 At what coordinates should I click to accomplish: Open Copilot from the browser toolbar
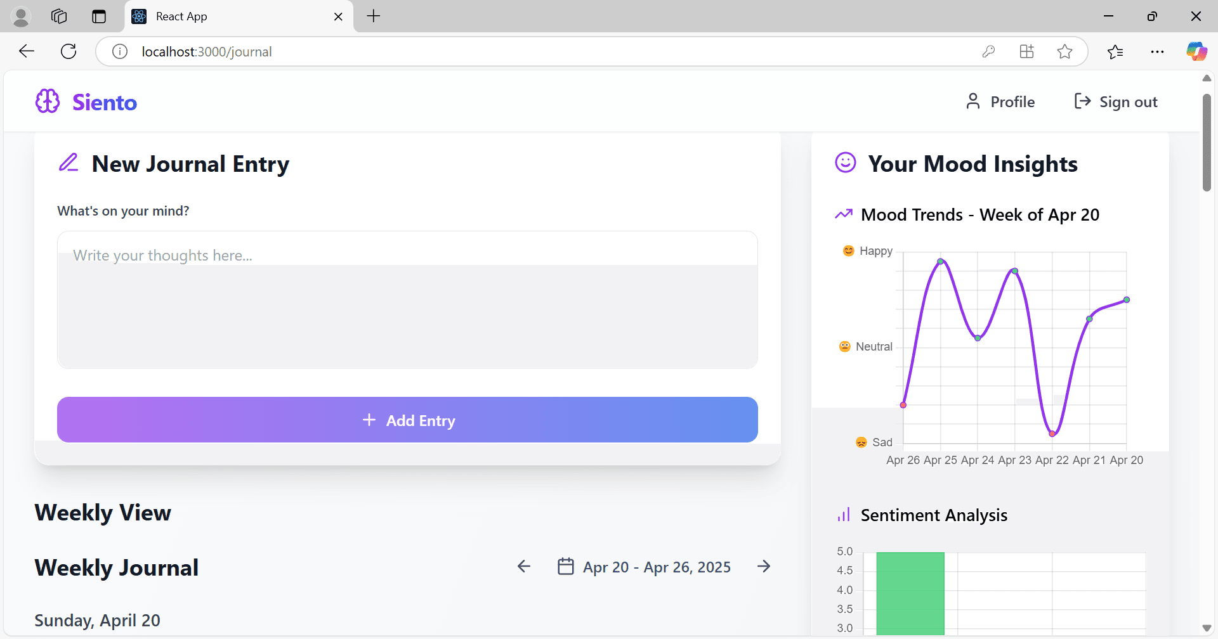[1196, 51]
